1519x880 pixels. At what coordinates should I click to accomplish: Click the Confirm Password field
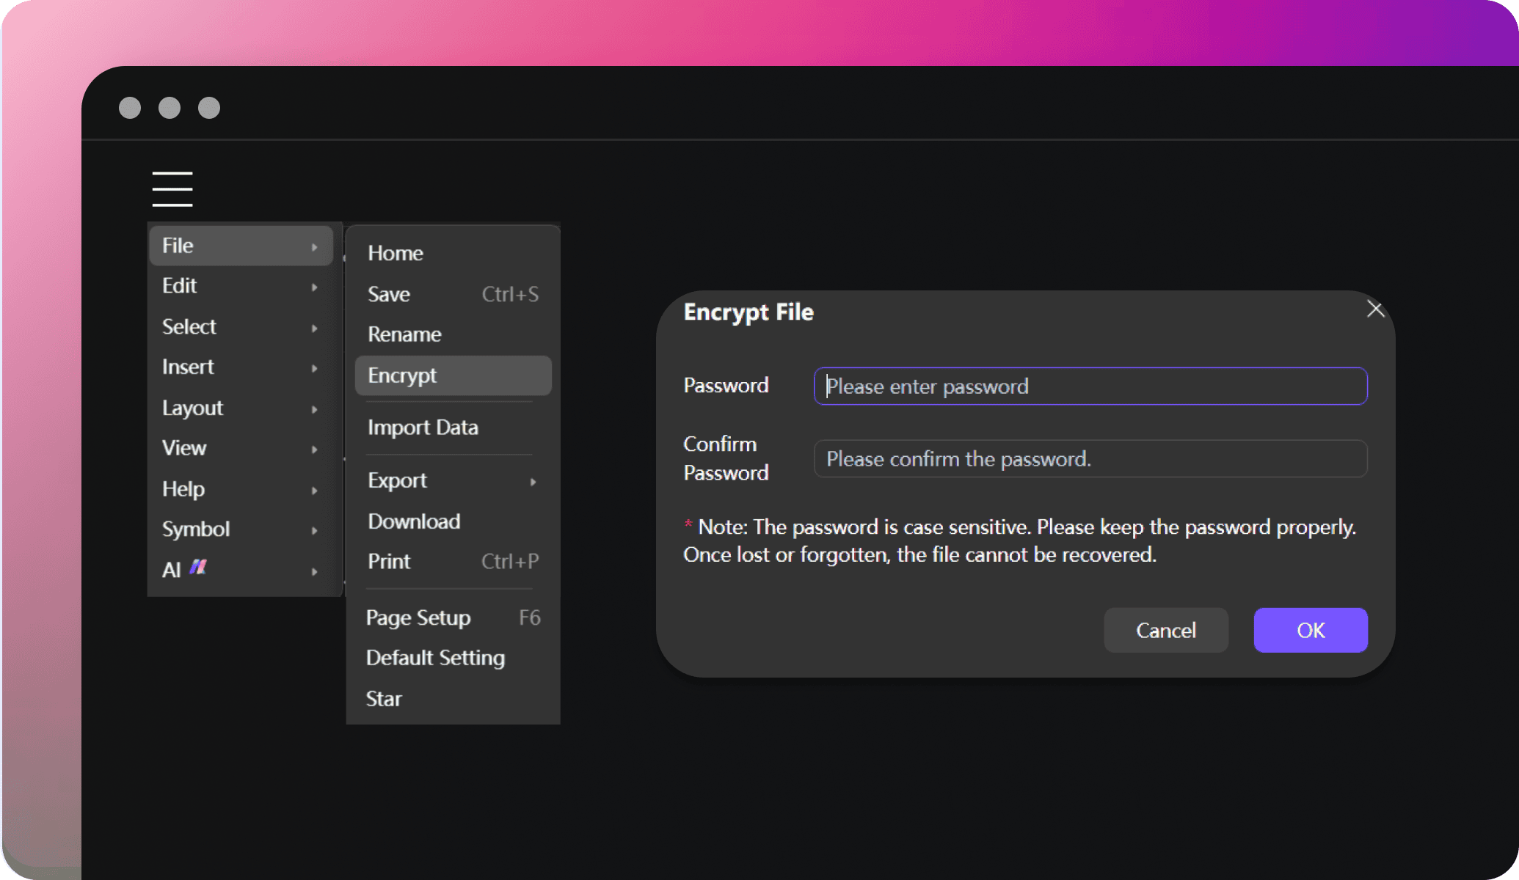[x=1090, y=458]
